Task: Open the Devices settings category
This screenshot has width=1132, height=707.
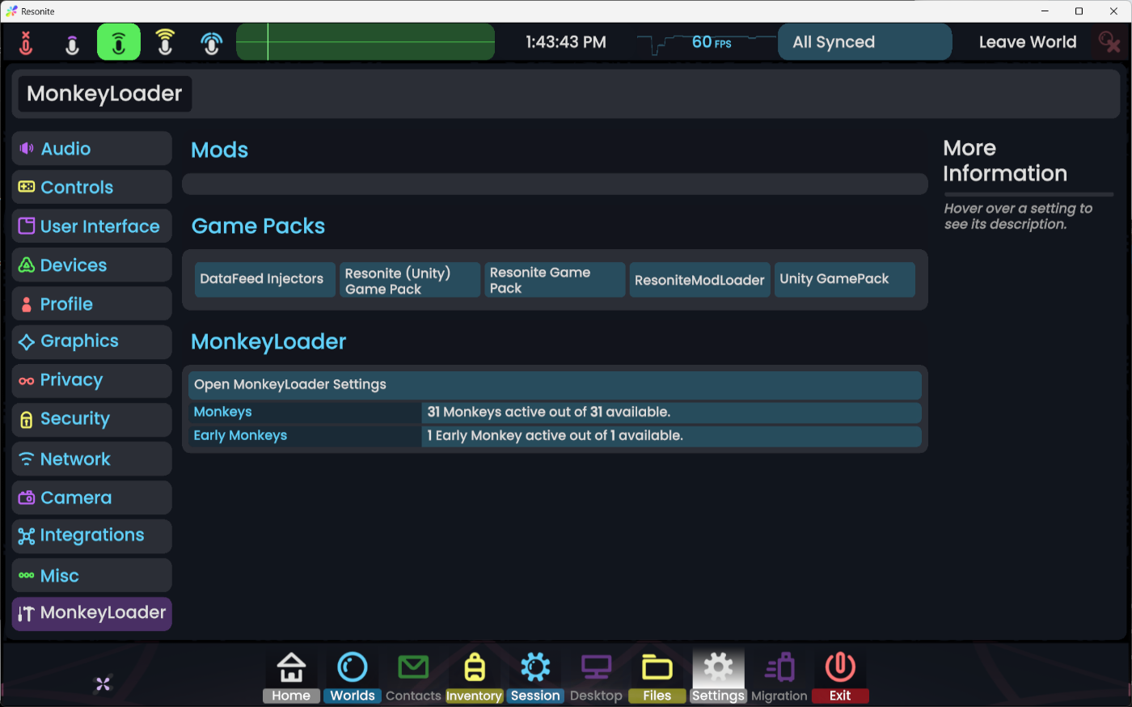Action: tap(92, 265)
